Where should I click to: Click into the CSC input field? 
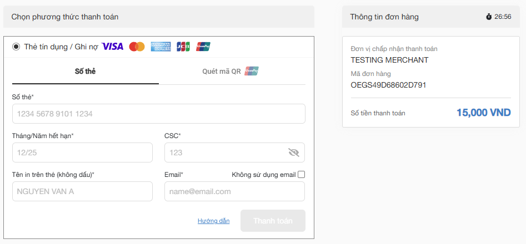point(225,152)
